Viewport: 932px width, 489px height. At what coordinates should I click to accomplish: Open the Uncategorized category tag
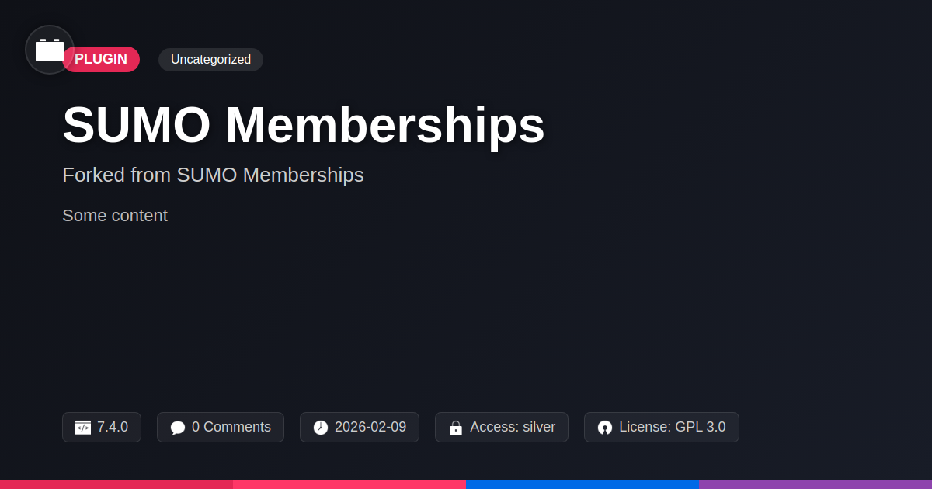coord(210,60)
